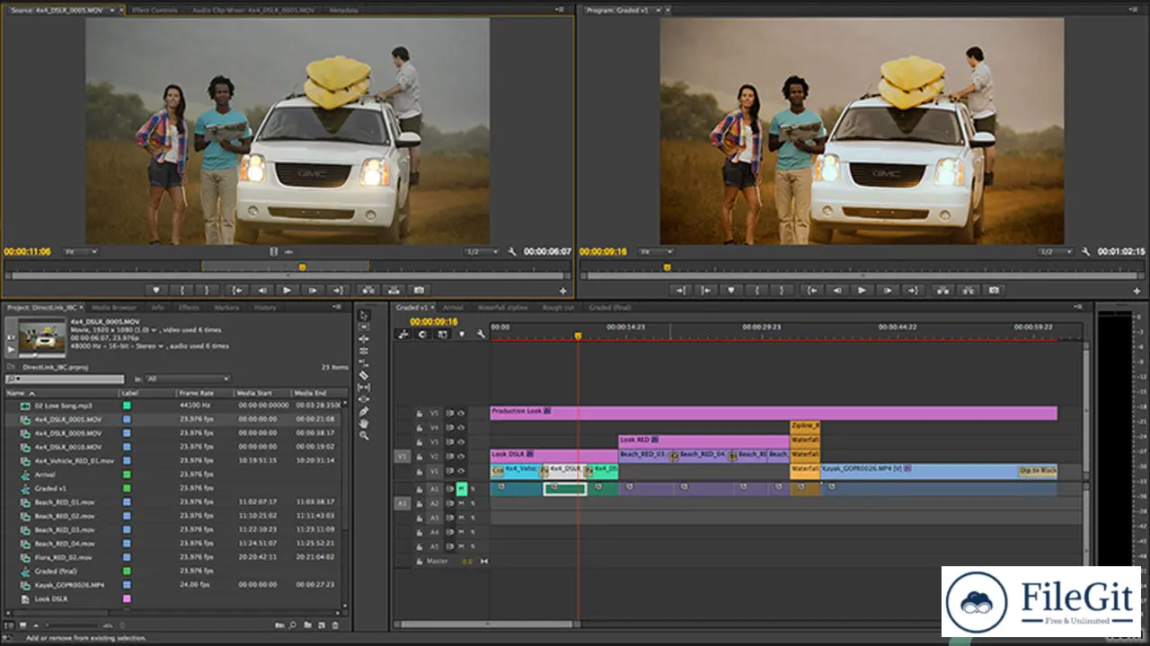Export frame from Program monitor camera icon
The image size is (1150, 646).
click(994, 290)
